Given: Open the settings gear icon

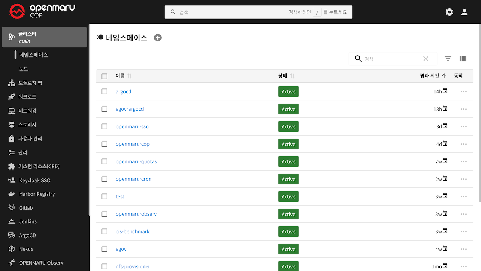Looking at the screenshot, I should (449, 12).
